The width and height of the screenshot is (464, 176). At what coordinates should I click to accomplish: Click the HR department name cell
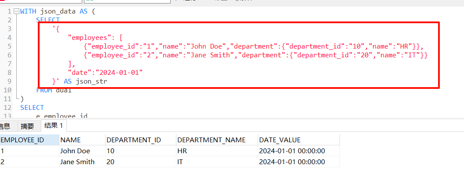point(182,151)
